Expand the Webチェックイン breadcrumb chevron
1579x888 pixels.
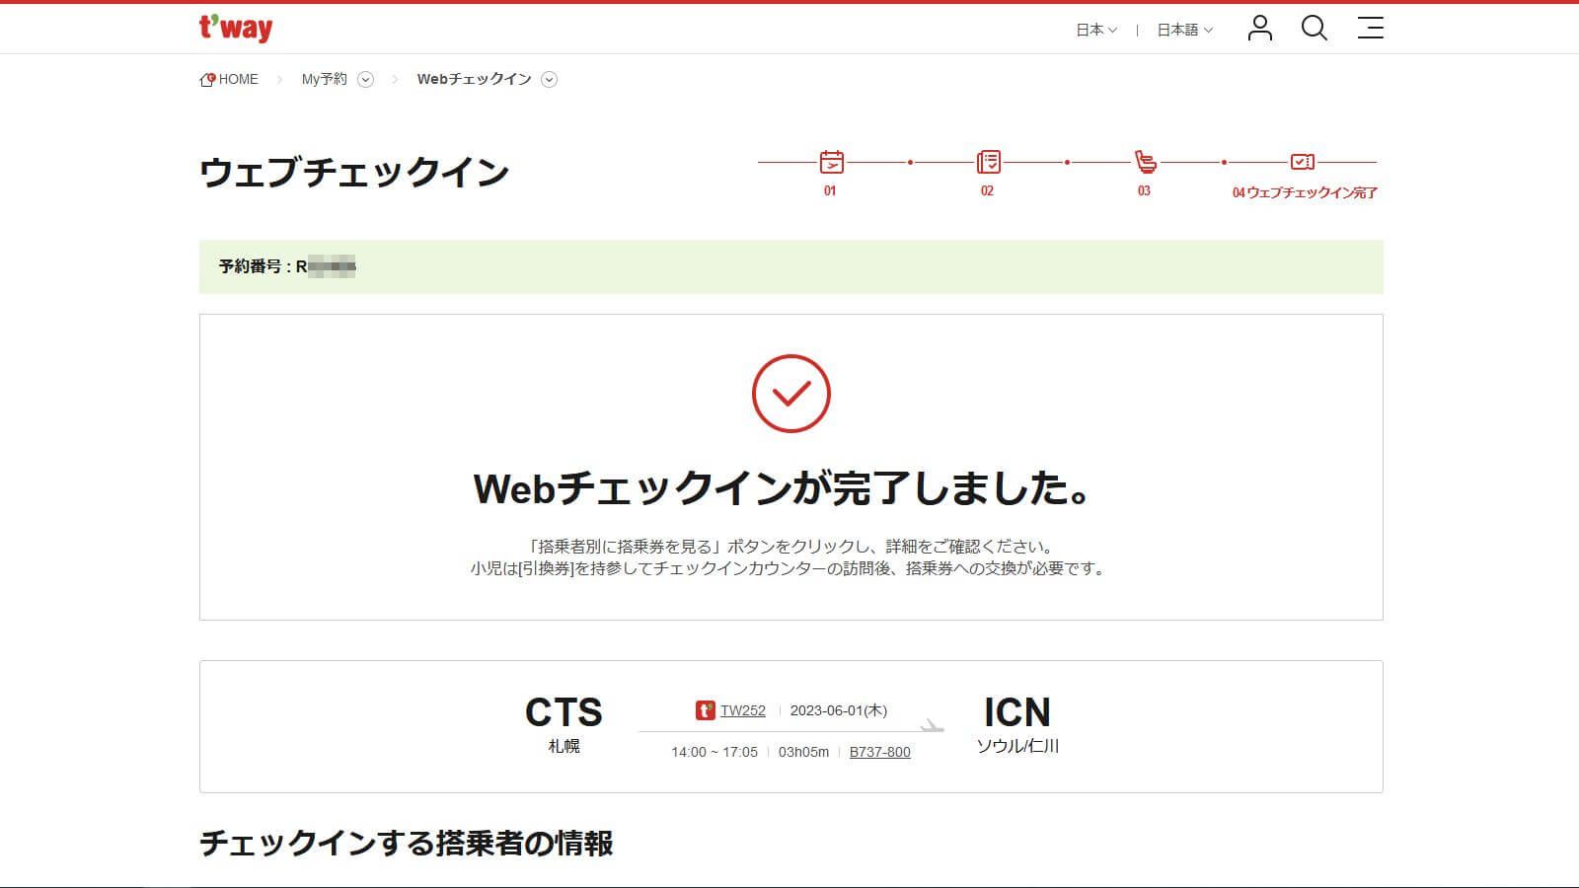click(551, 79)
